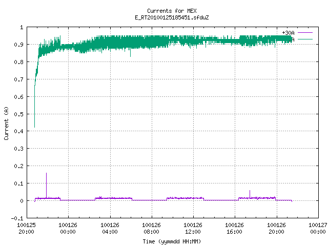Click the x-axis label 100126 08:00
The height and width of the screenshot is (246, 328).
coord(152,228)
